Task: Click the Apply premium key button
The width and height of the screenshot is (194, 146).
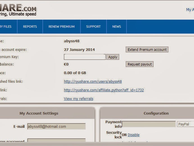Action: [113, 57]
